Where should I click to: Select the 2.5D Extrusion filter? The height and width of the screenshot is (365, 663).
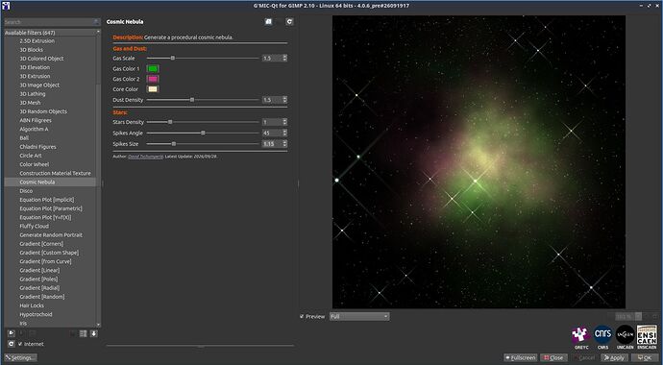coord(37,41)
